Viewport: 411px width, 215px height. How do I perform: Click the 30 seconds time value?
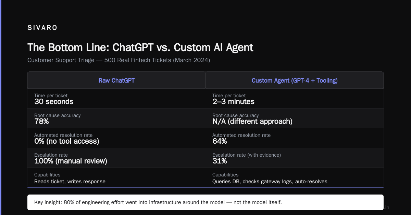coord(54,102)
